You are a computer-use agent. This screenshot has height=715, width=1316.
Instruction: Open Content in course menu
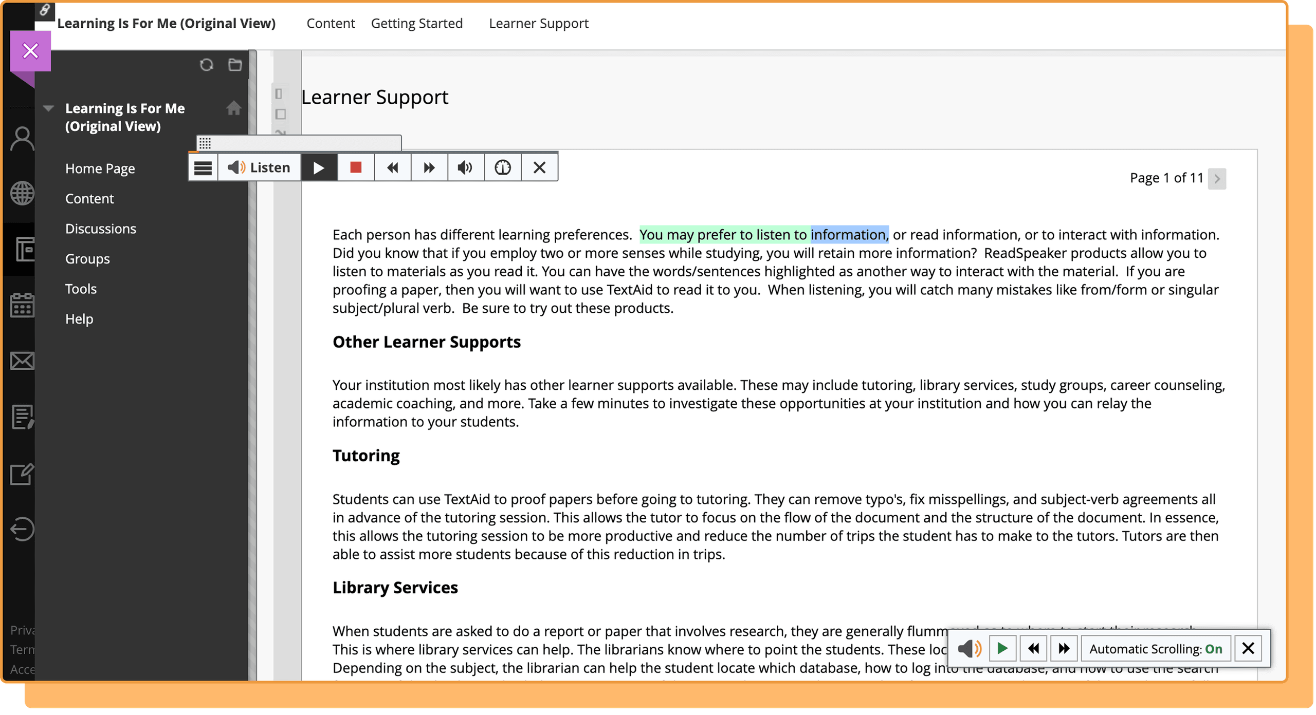89,198
